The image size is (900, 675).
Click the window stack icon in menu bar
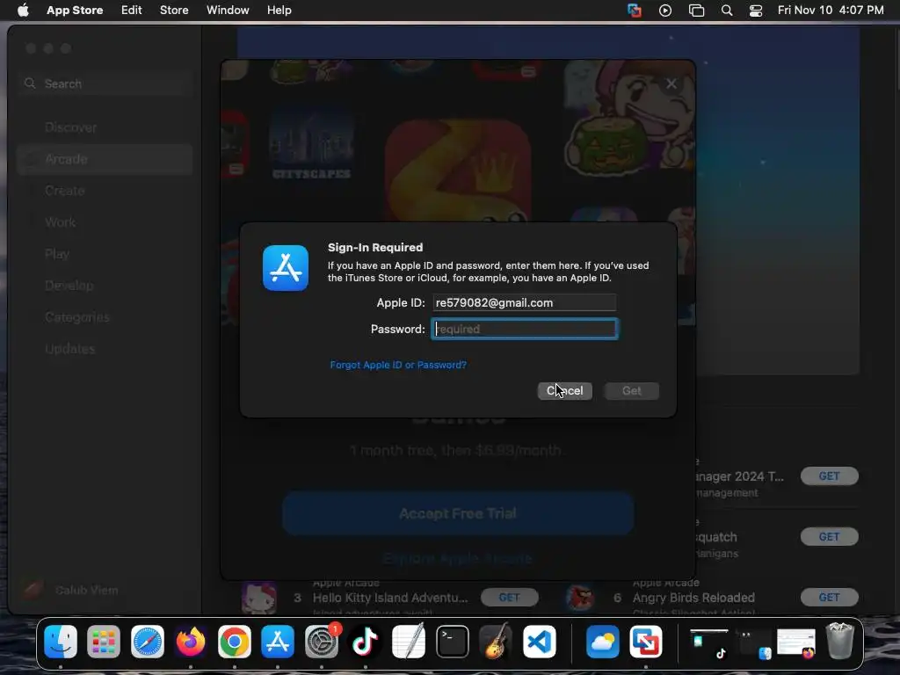tap(696, 11)
